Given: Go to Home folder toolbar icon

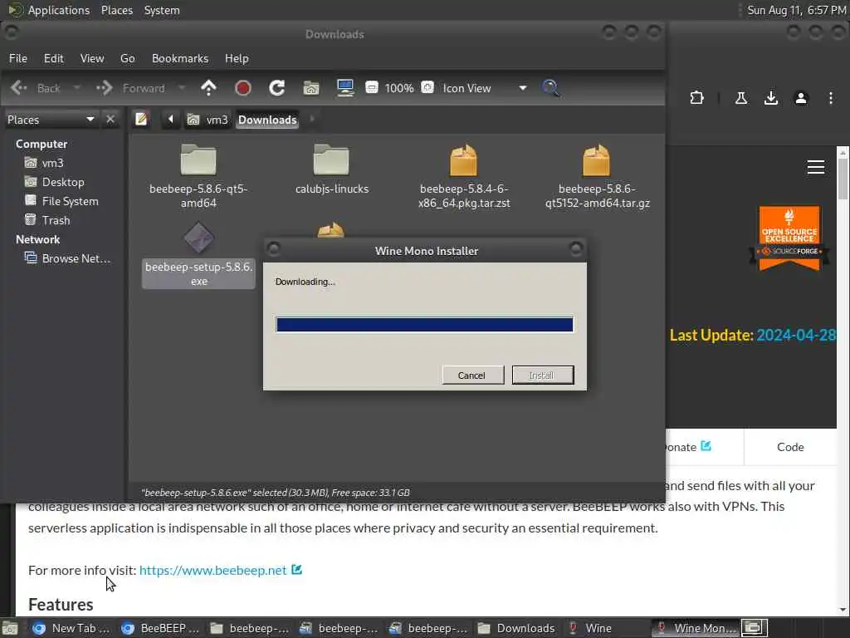Looking at the screenshot, I should pyautogui.click(x=311, y=88).
